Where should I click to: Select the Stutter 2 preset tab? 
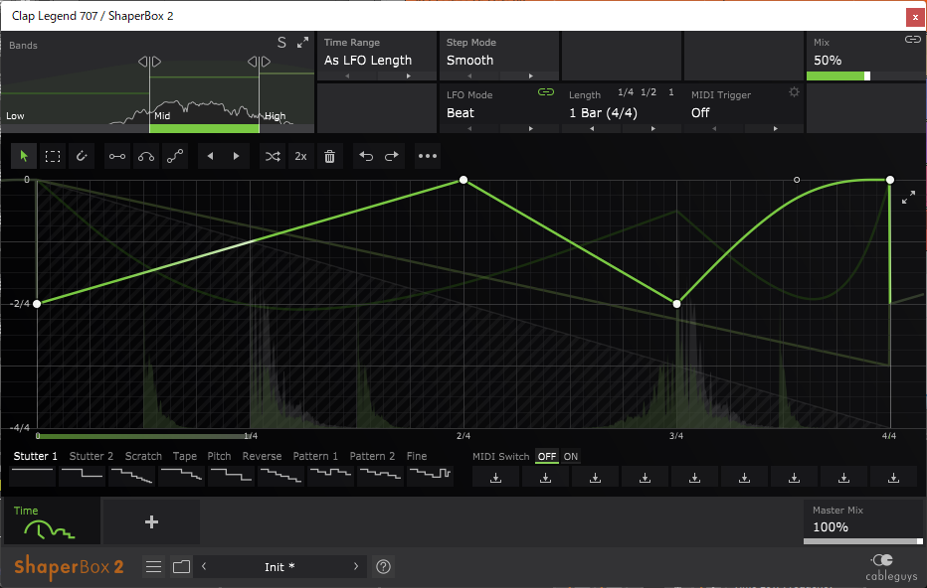click(92, 456)
